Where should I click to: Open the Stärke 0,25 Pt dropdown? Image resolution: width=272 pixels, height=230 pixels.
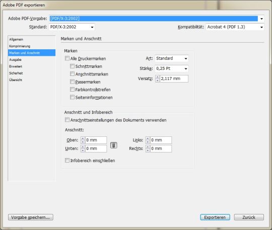(172, 68)
